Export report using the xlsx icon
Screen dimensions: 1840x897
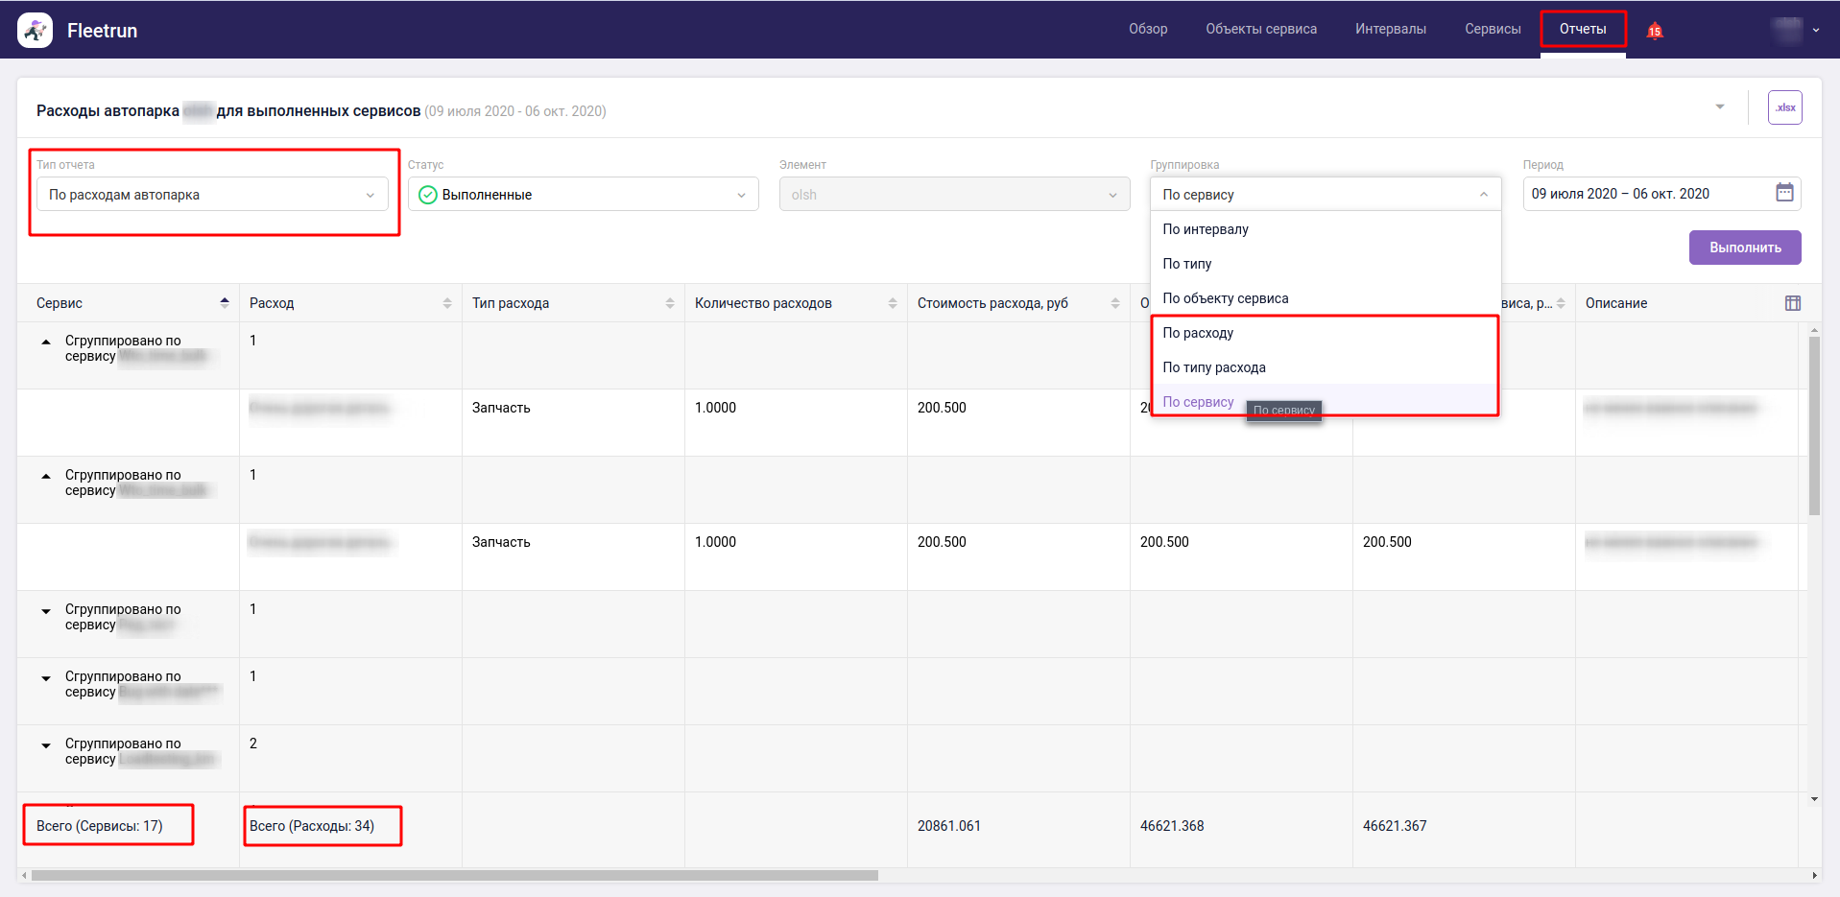[1784, 107]
